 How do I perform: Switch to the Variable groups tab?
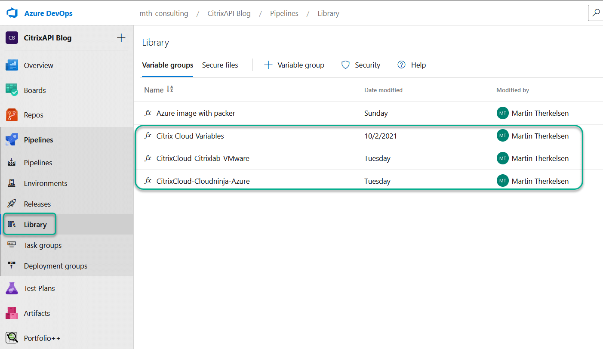click(x=168, y=65)
